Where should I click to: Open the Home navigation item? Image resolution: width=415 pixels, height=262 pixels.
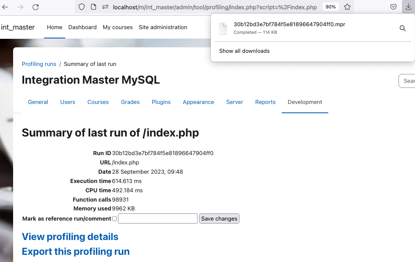pyautogui.click(x=55, y=27)
